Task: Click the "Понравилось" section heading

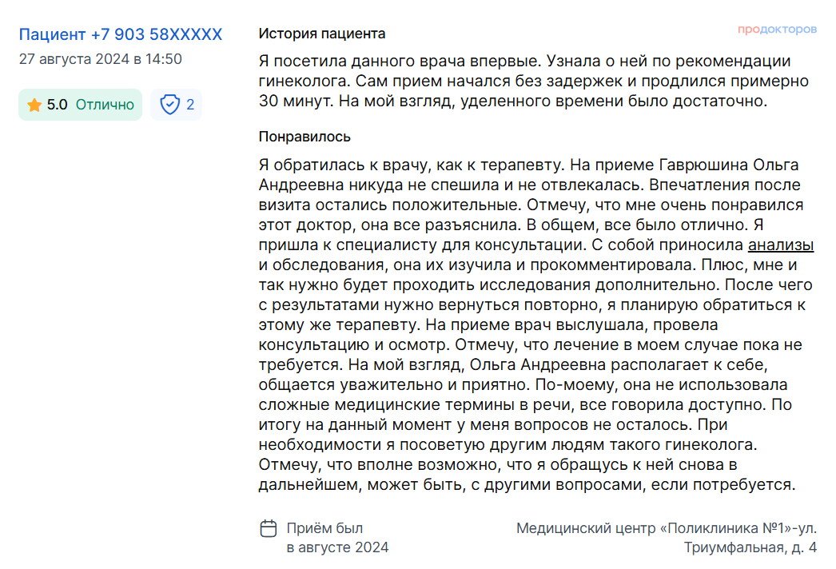Action: click(305, 137)
